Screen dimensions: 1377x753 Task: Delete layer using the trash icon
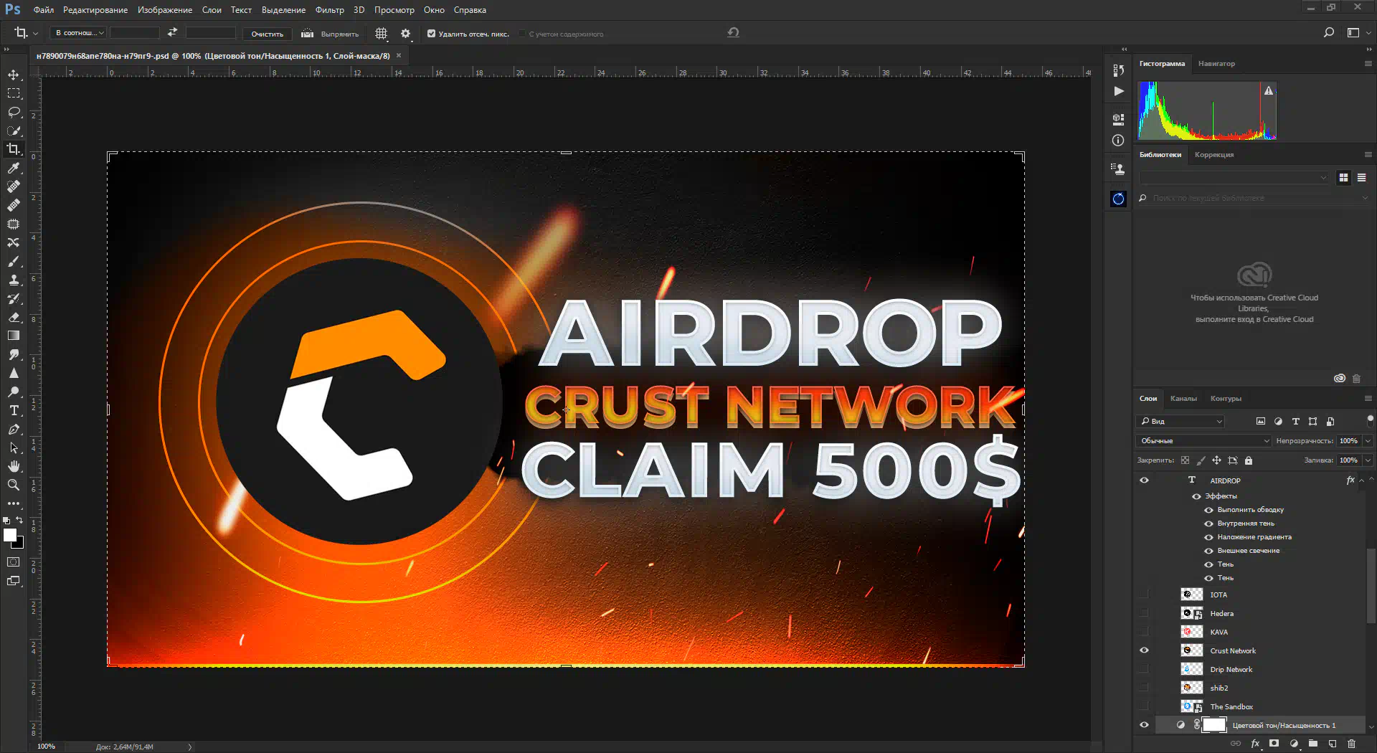(x=1352, y=744)
